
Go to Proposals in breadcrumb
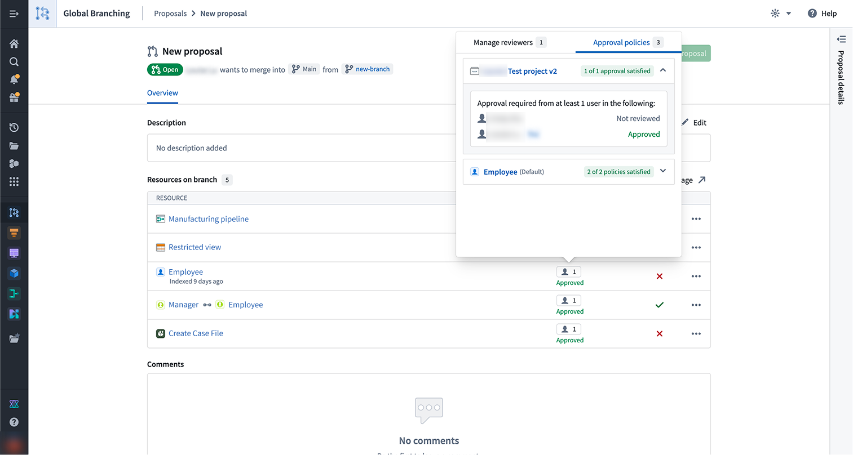pos(170,14)
